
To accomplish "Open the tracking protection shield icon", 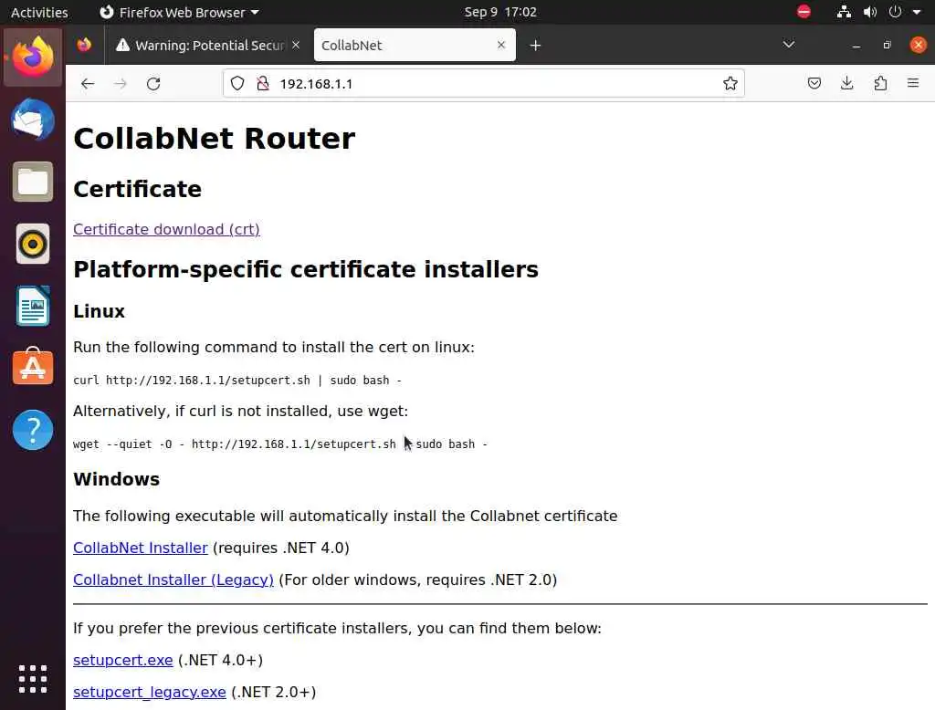I will pos(237,83).
